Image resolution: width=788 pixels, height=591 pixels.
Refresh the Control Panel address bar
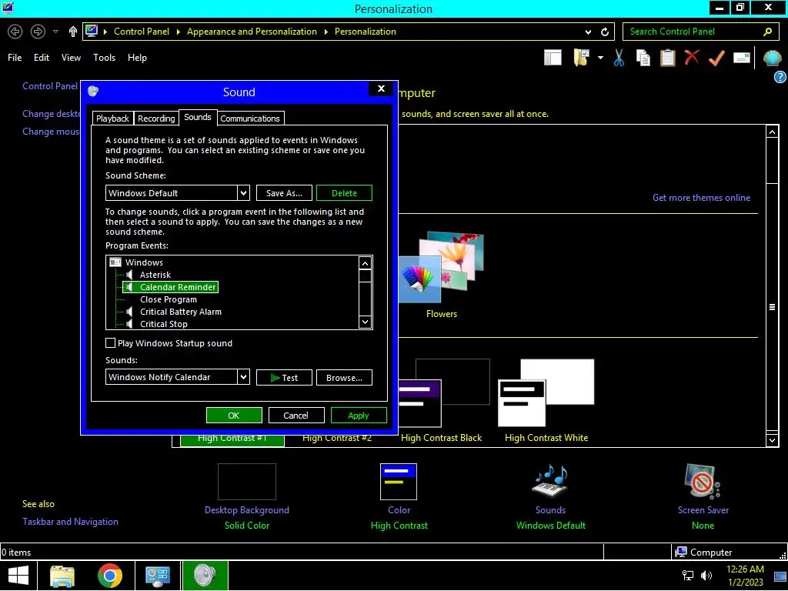[x=605, y=32]
